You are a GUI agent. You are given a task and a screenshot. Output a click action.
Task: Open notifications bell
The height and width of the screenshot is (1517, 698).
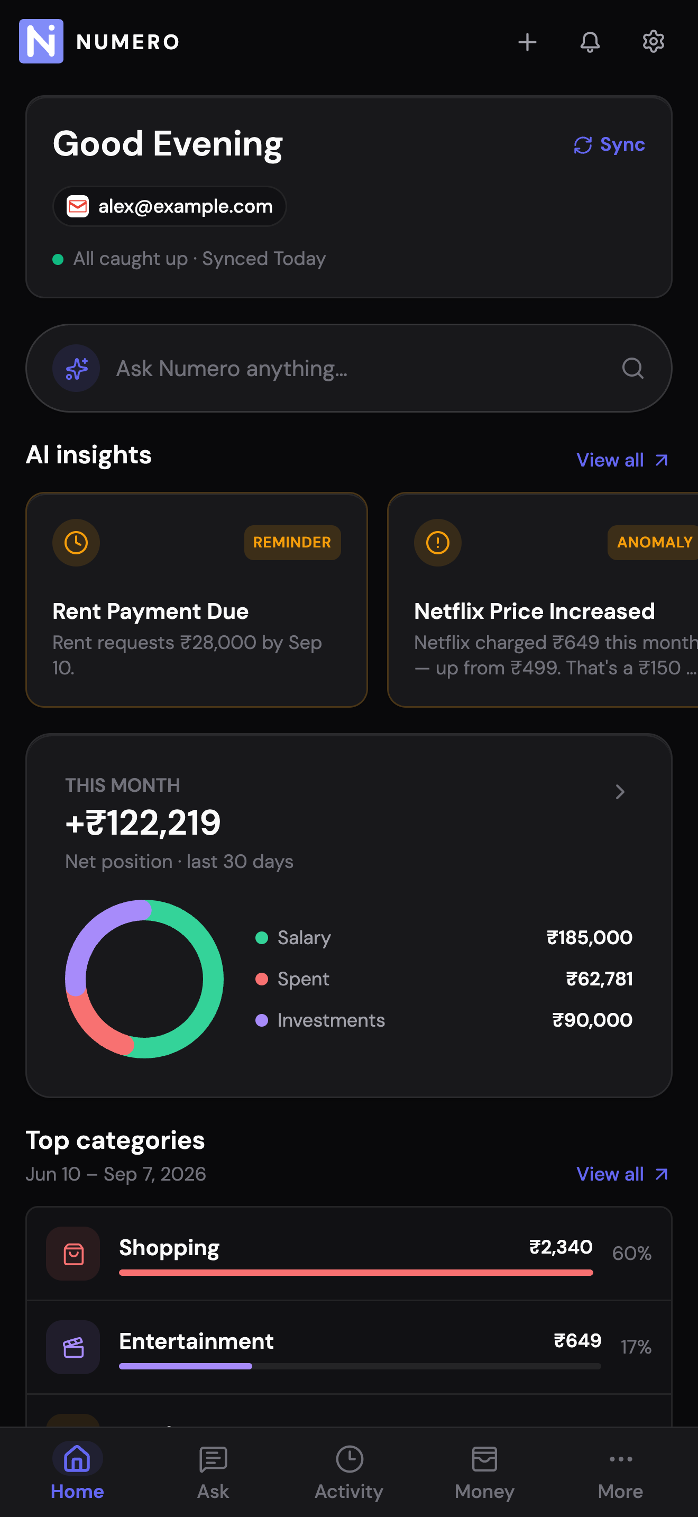coord(590,42)
